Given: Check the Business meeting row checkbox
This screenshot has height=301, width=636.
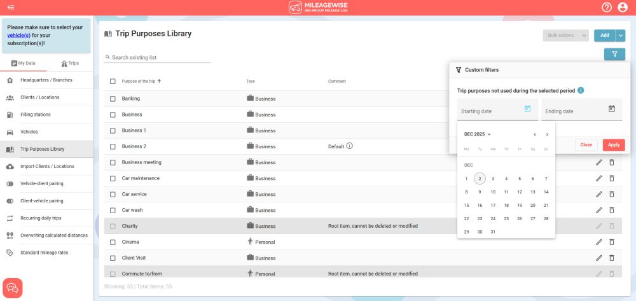Looking at the screenshot, I should (x=113, y=162).
